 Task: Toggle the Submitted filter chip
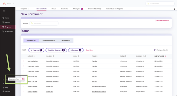pyautogui.click(x=76, y=50)
